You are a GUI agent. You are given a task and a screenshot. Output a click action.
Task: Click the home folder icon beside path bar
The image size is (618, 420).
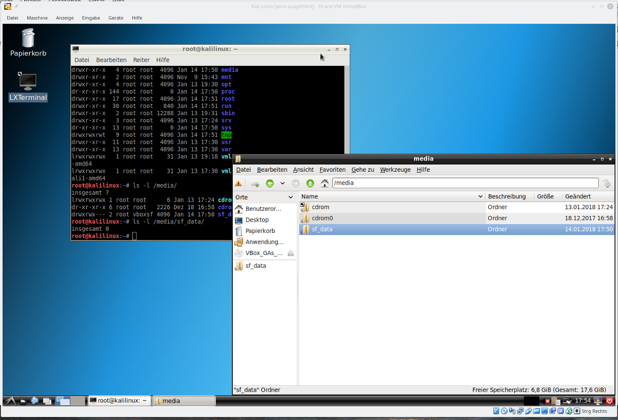pos(324,183)
